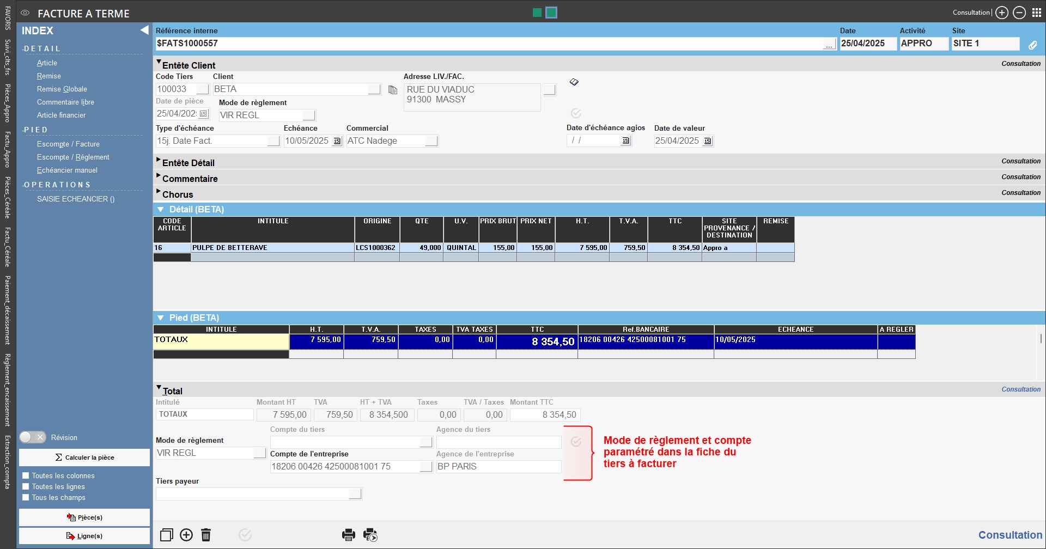Click the Pièce(s) export button
1046x549 pixels.
(x=84, y=517)
